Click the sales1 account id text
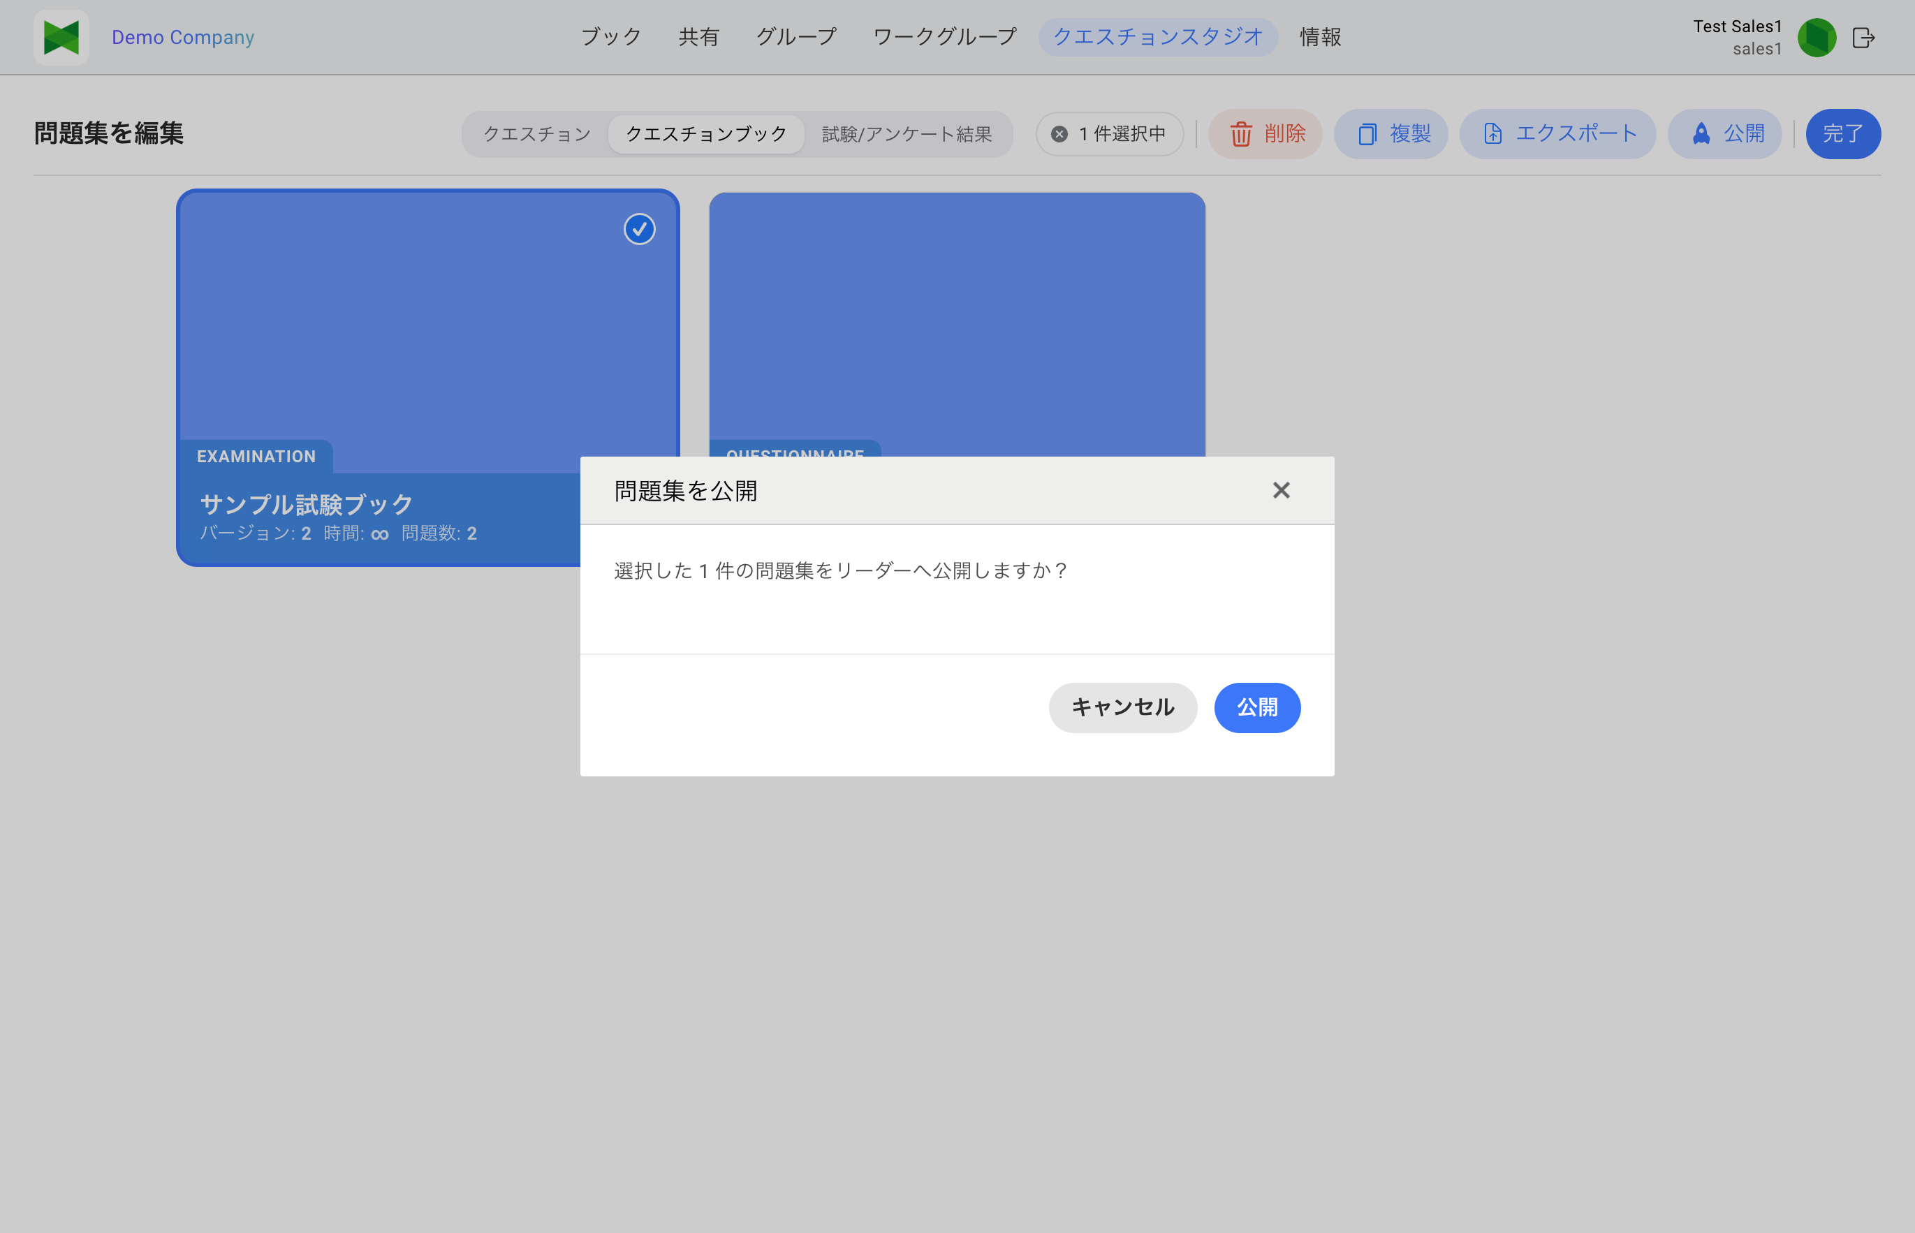1915x1233 pixels. point(1757,49)
